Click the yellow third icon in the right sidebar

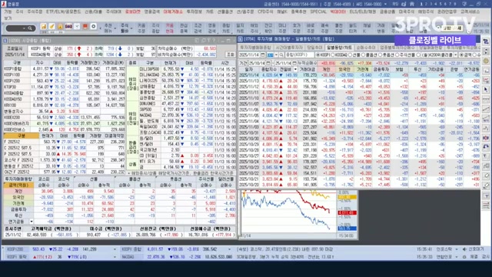pos(486,61)
